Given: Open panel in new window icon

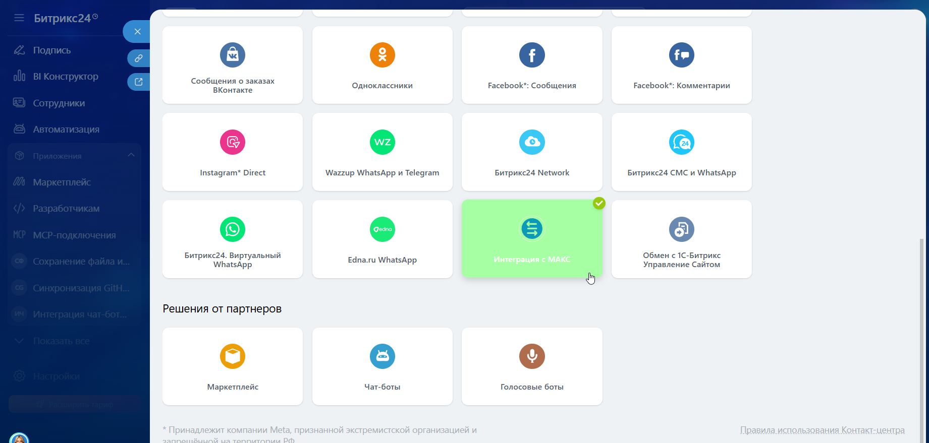Looking at the screenshot, I should click(139, 82).
